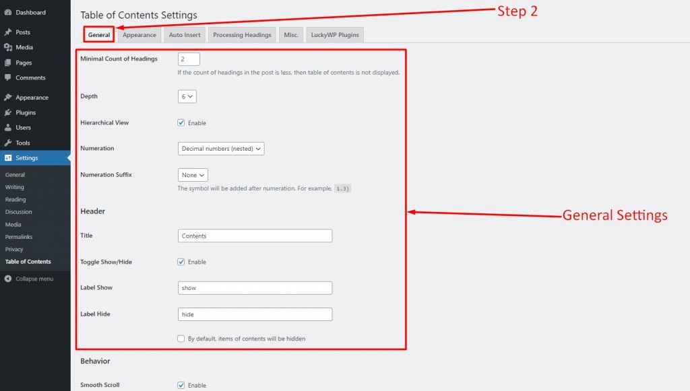Click the Dashboard gauge icon

(x=8, y=12)
